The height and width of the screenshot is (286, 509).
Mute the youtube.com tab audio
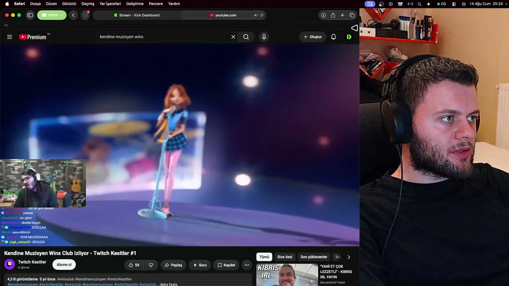click(256, 15)
